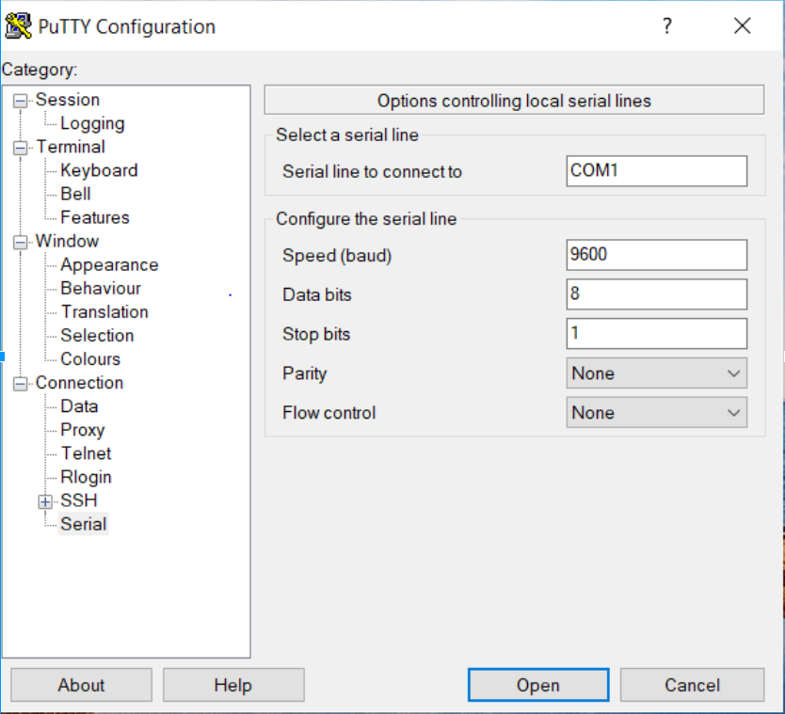Click the 'Data bits' label
Image resolution: width=785 pixels, height=714 pixels.
click(x=317, y=294)
